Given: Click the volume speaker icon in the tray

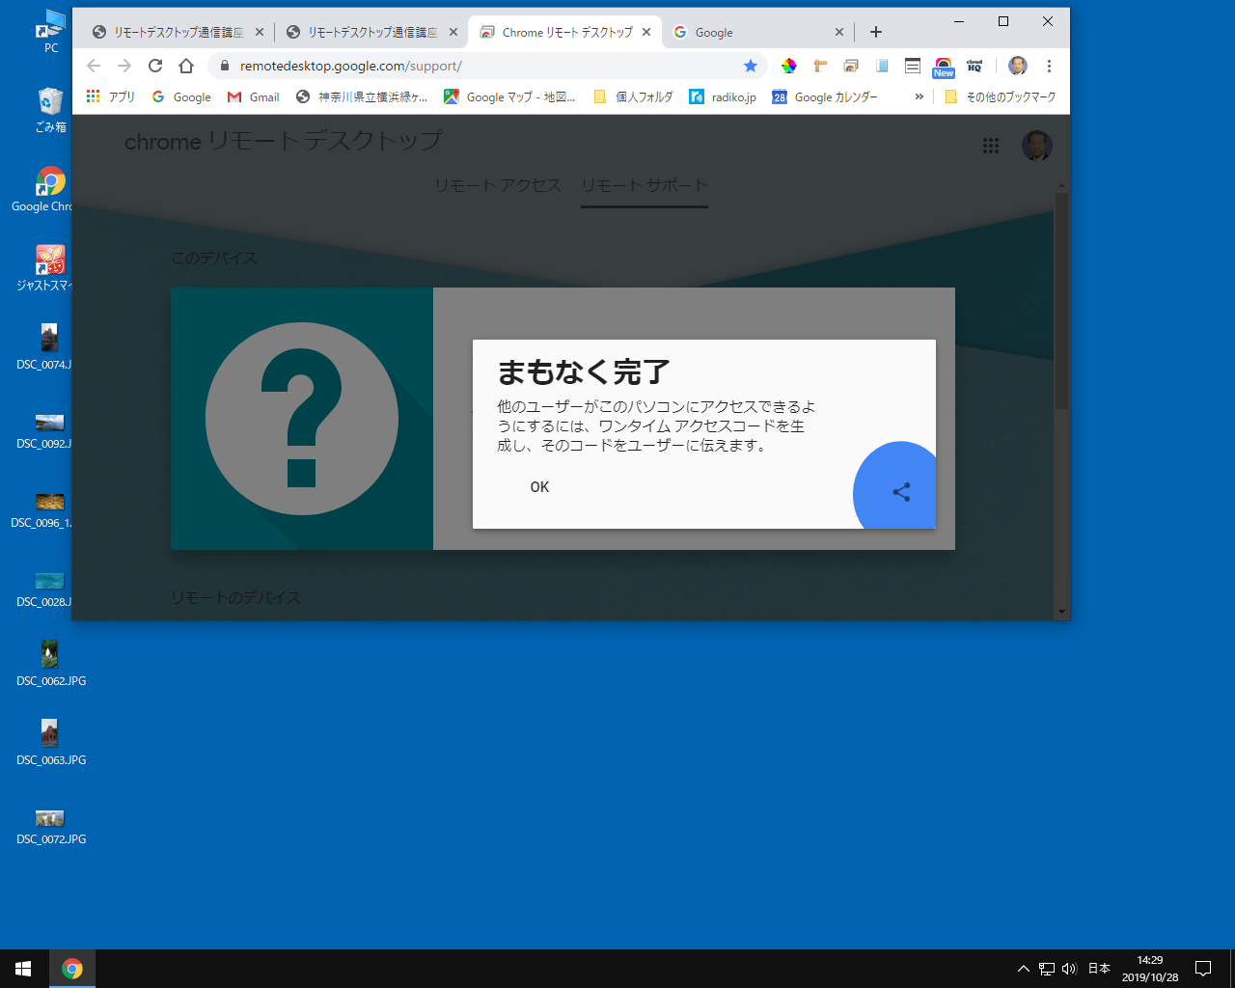Looking at the screenshot, I should [x=1069, y=969].
